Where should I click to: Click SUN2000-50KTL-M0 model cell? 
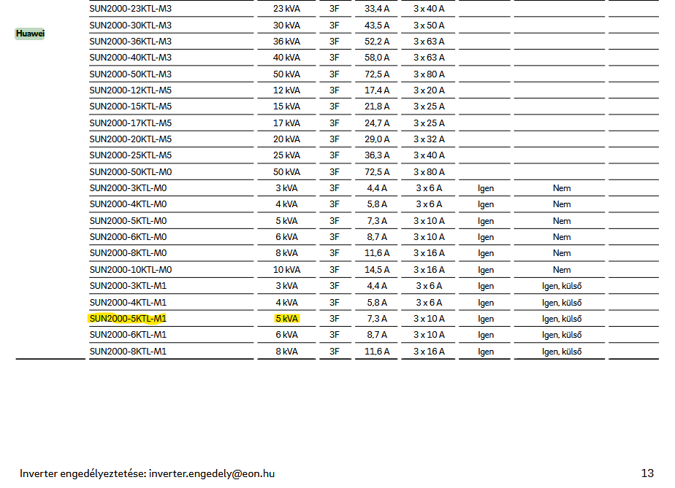coord(131,172)
